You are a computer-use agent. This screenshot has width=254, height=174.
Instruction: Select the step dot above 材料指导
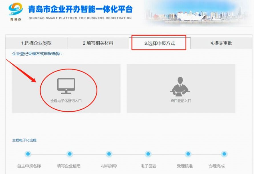click(109, 154)
